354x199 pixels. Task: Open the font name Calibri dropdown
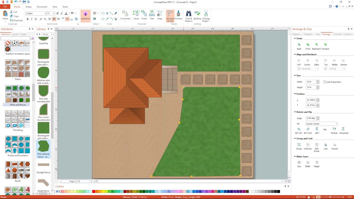tap(45, 13)
